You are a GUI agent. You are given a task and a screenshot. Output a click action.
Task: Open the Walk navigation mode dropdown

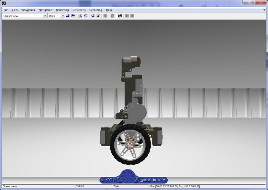click(x=63, y=16)
